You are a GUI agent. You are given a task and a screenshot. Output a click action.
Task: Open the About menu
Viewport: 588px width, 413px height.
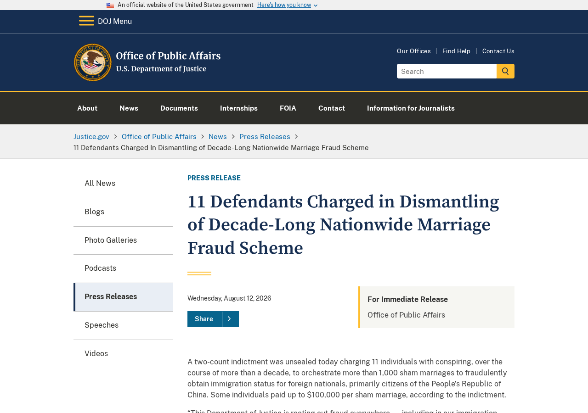(x=87, y=108)
